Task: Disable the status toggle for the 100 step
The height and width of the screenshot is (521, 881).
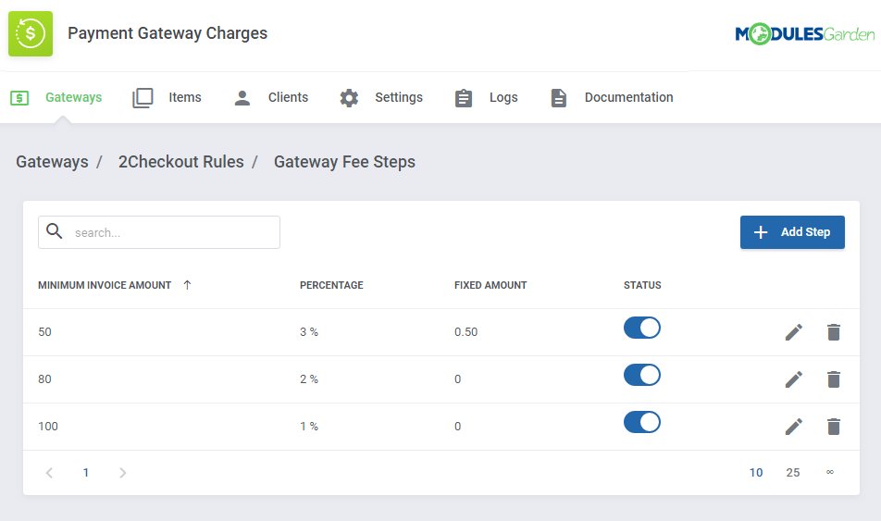Action: point(641,422)
